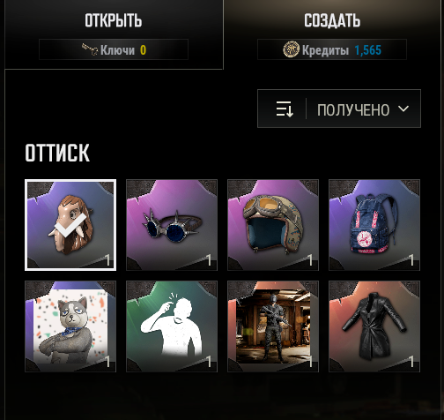Viewport: 444px width, 420px height.
Task: Select the blue denim backpack item
Action: point(374,225)
